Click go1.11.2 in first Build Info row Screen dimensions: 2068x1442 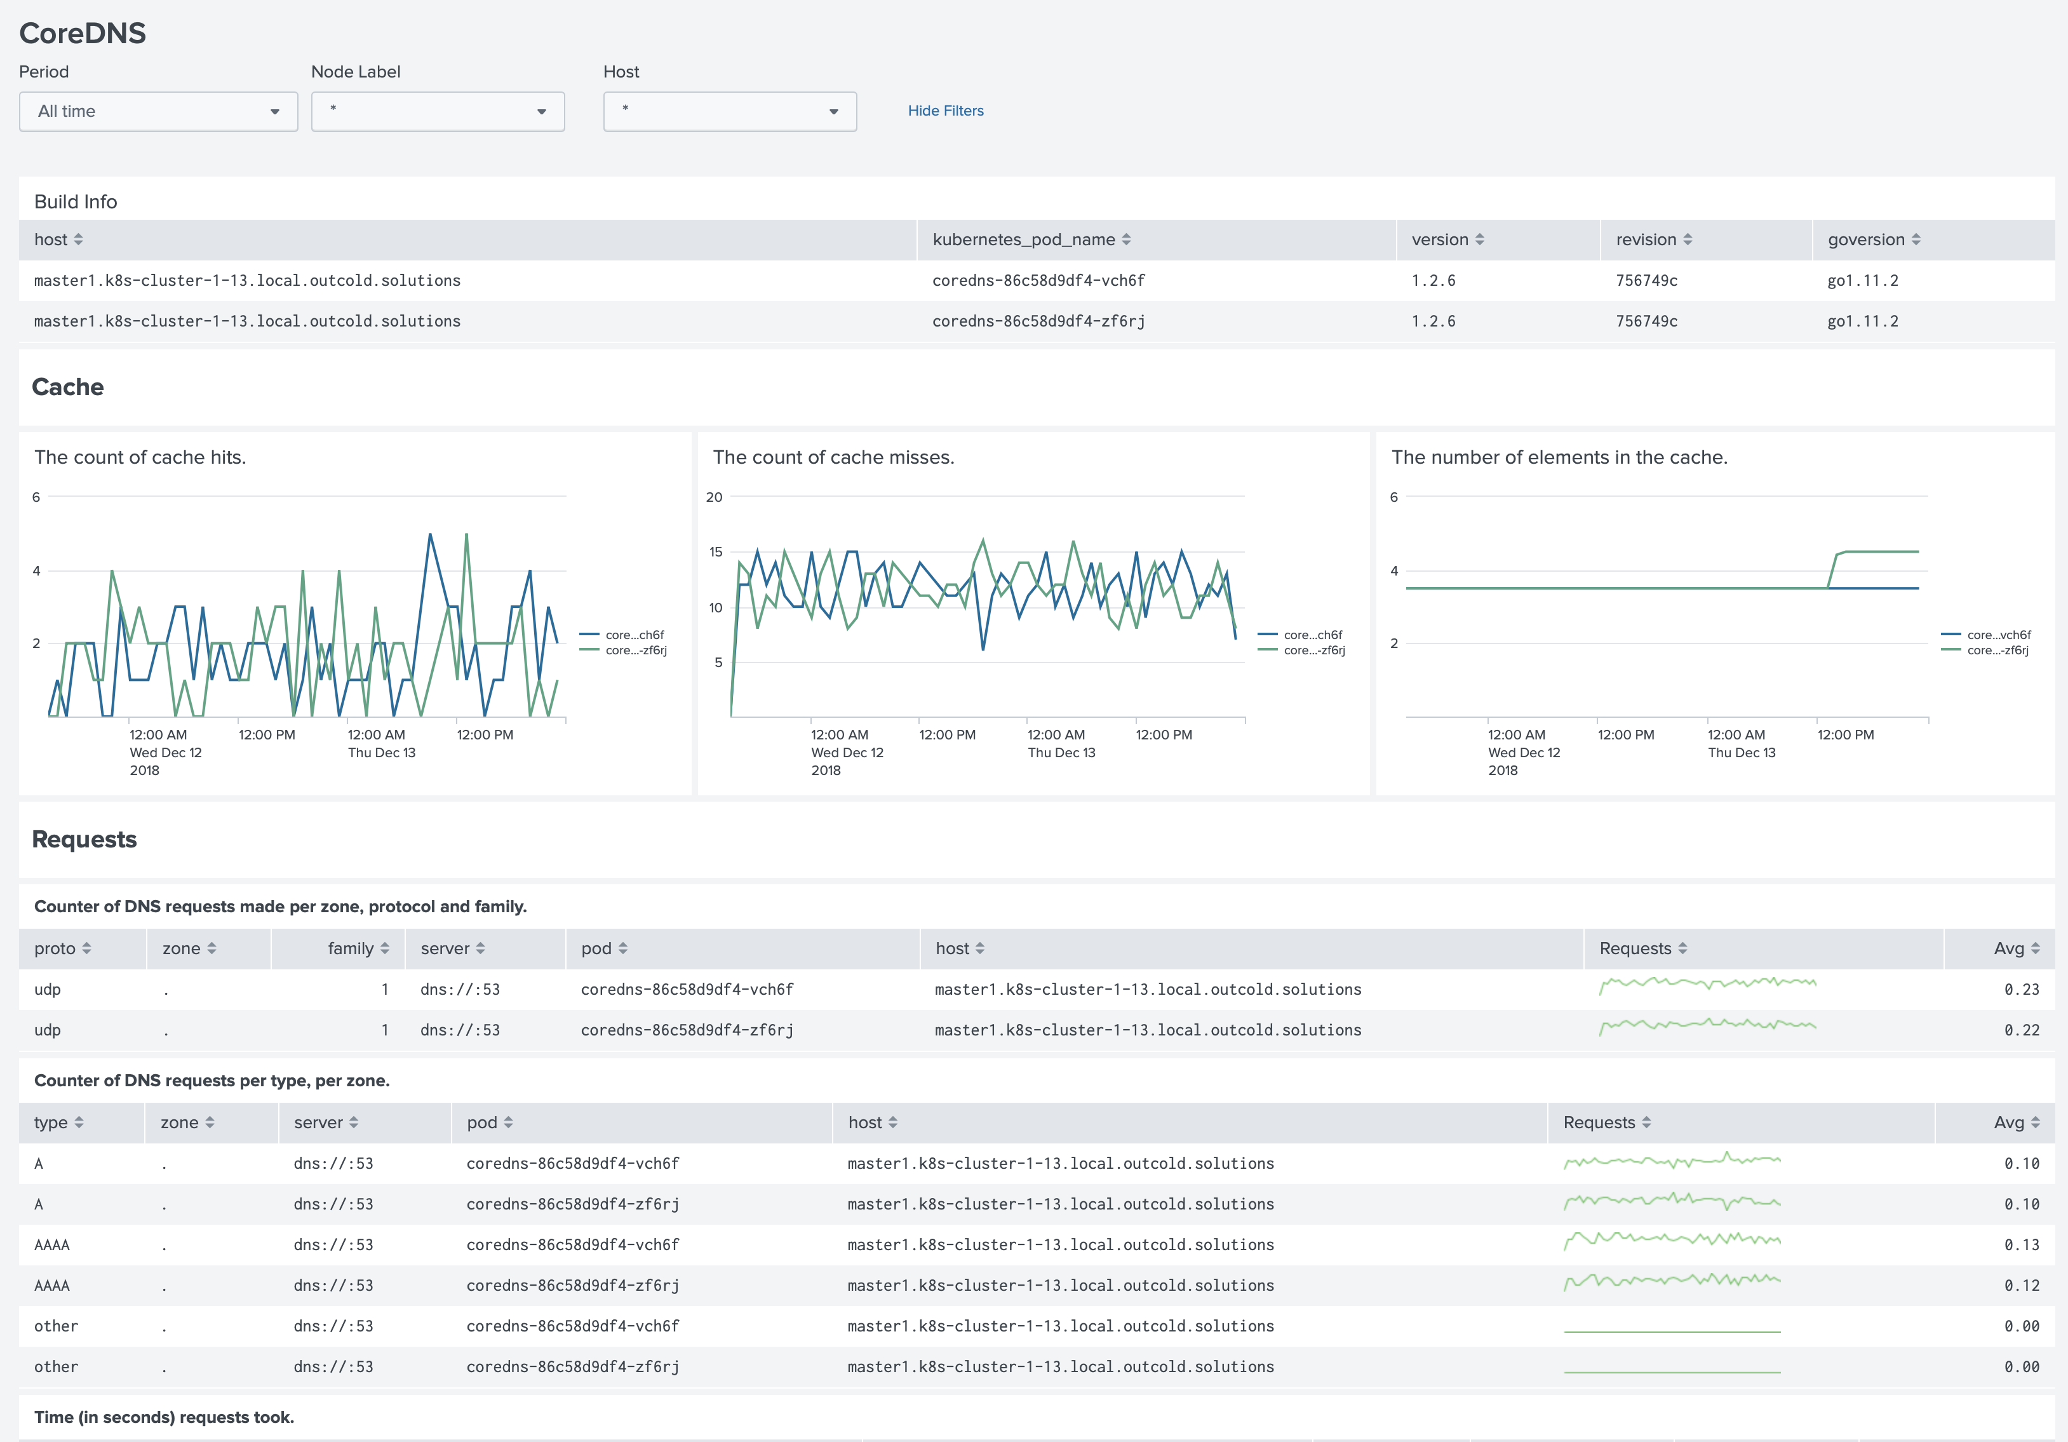[x=1863, y=281]
